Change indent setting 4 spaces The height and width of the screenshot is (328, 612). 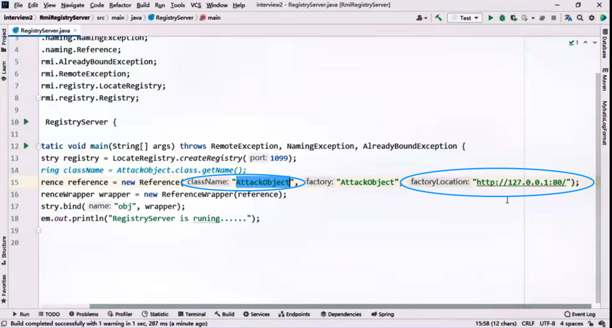(x=572, y=324)
